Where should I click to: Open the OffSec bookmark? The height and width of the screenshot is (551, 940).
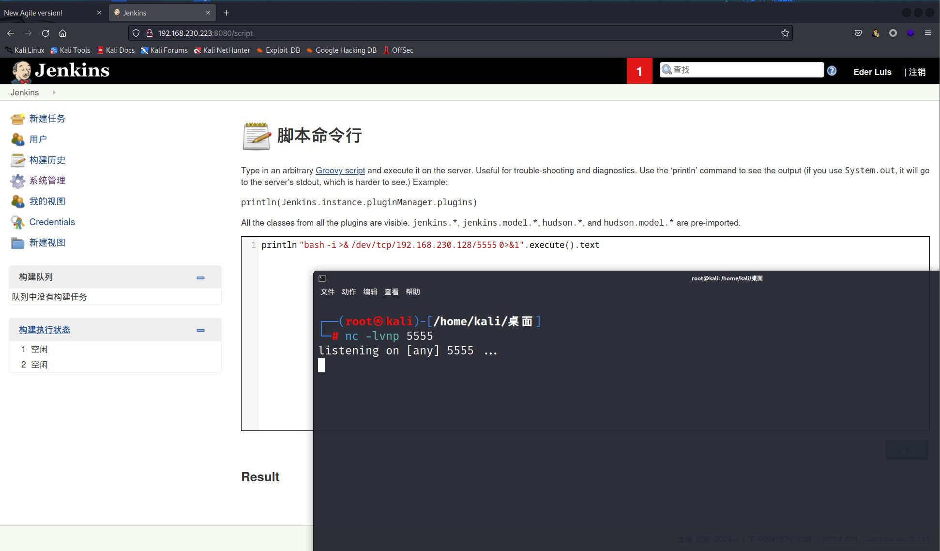[398, 50]
